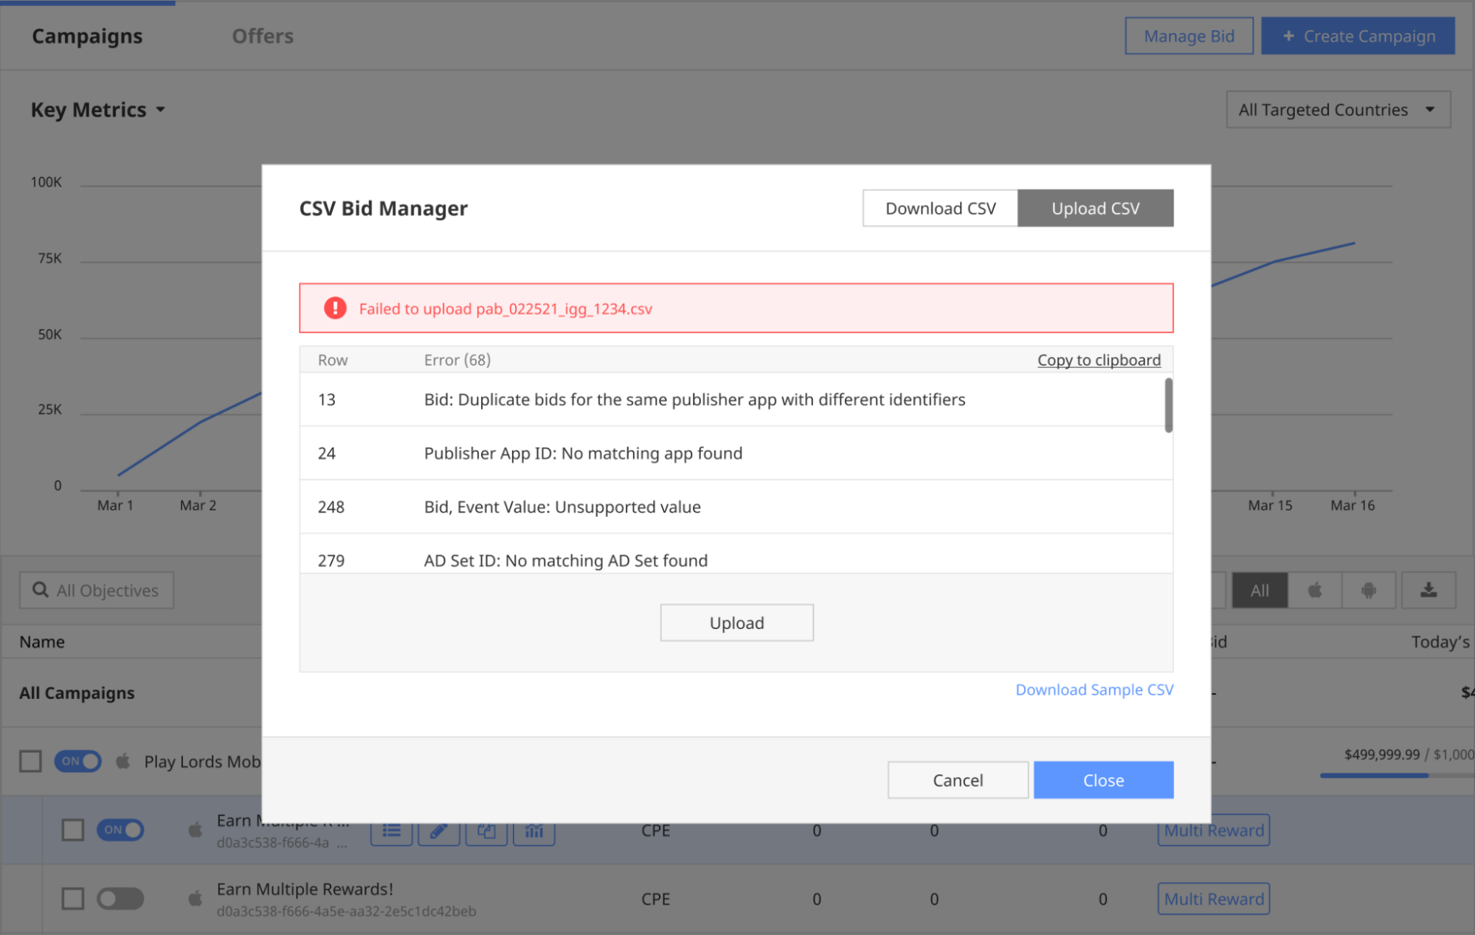Click the duplicate copy icon in highlighted row

tap(486, 833)
